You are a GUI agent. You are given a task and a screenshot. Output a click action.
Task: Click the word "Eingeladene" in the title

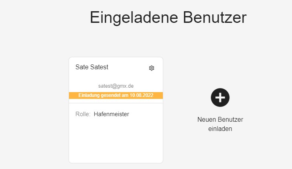(x=134, y=18)
